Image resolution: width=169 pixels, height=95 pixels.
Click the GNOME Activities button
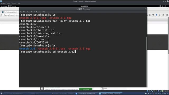(4, 6)
